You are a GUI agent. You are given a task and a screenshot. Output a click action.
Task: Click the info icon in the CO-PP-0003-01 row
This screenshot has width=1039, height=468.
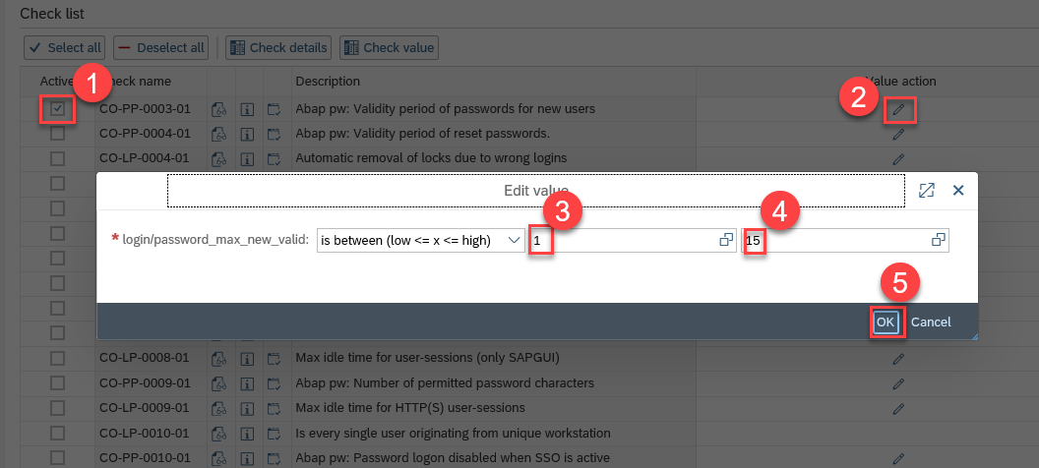click(x=248, y=109)
